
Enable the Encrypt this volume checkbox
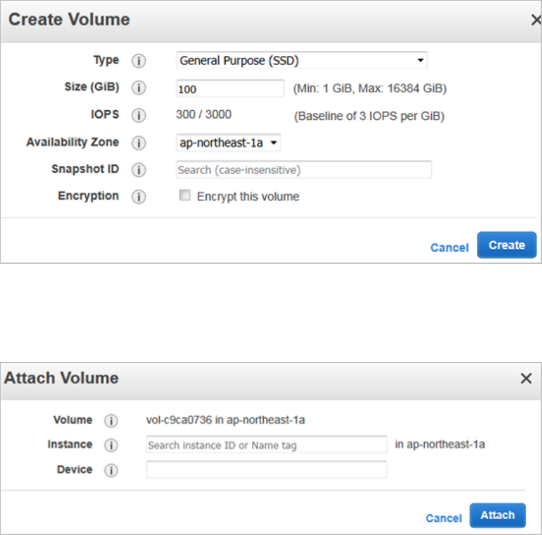pyautogui.click(x=185, y=196)
